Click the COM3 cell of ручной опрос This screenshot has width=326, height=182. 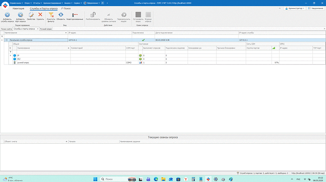coord(132,63)
